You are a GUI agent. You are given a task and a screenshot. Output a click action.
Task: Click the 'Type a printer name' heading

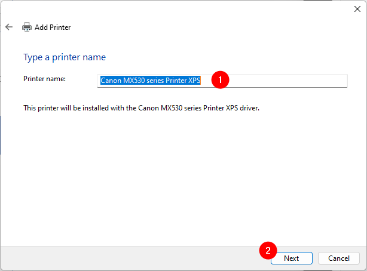(65, 57)
